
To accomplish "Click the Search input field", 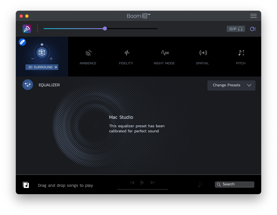I will click(x=235, y=184).
